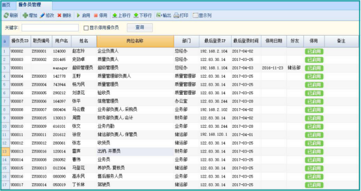Select row number 13 header

click(5, 151)
